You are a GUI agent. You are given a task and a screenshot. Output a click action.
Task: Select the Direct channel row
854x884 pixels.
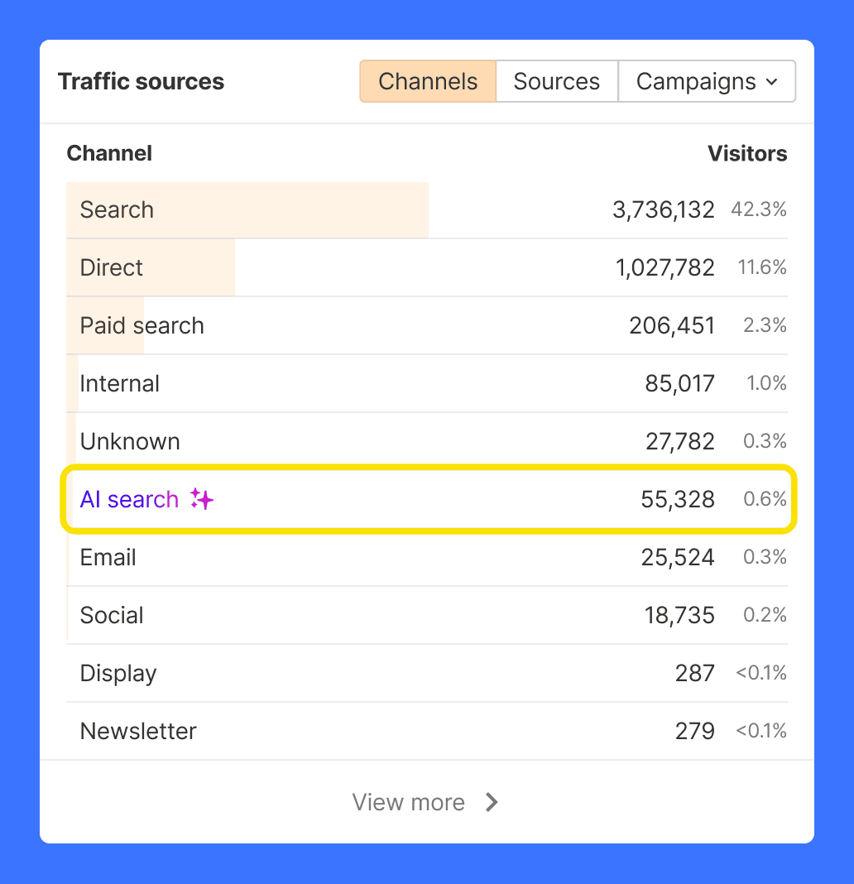click(x=427, y=268)
